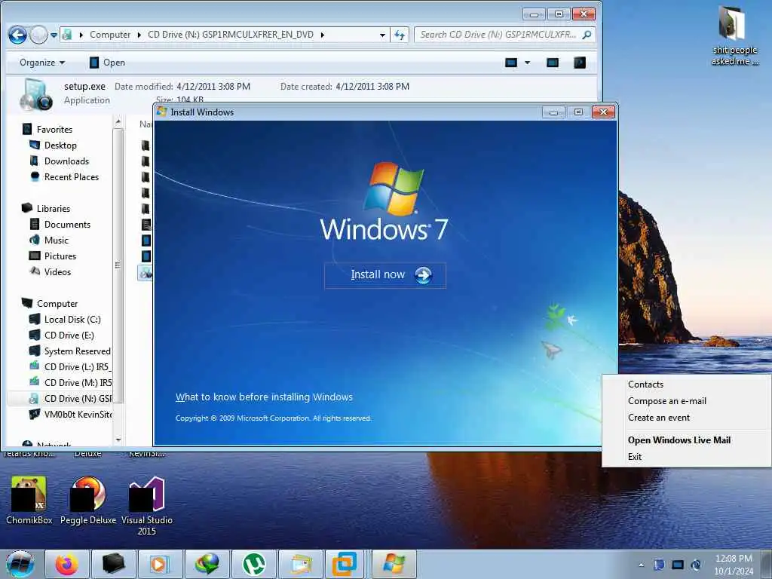Image resolution: width=772 pixels, height=579 pixels.
Task: Click the Search CD Drive input field
Action: (498, 35)
